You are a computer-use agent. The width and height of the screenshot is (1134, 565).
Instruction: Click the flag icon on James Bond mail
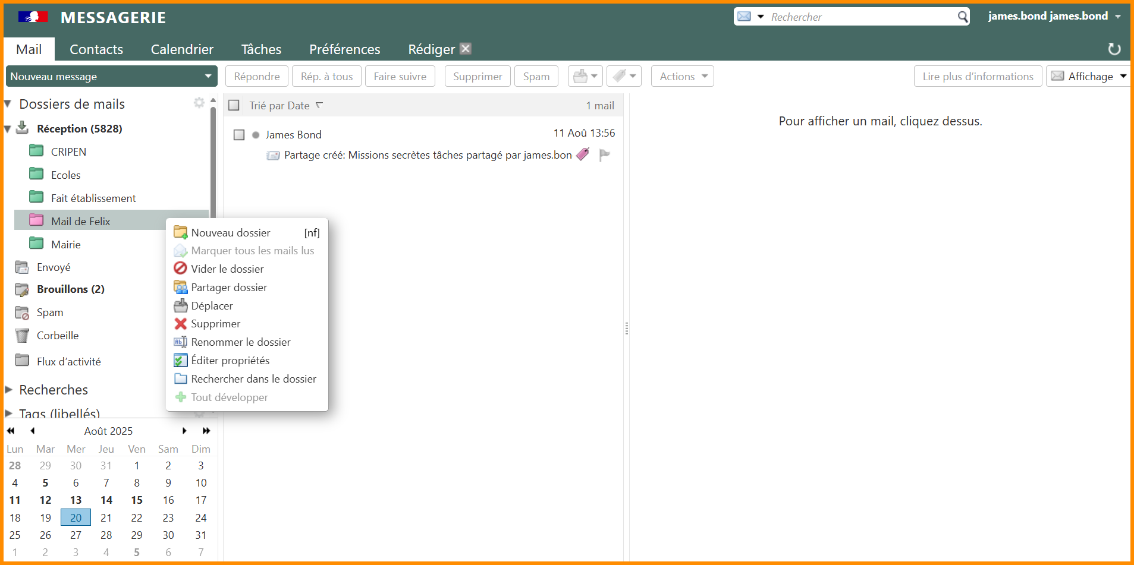tap(605, 155)
